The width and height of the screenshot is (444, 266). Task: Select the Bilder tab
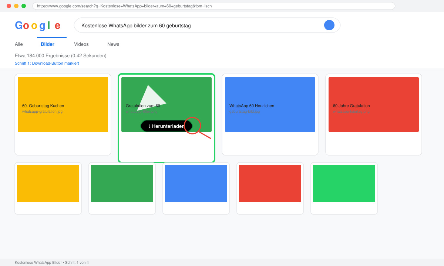tap(48, 44)
